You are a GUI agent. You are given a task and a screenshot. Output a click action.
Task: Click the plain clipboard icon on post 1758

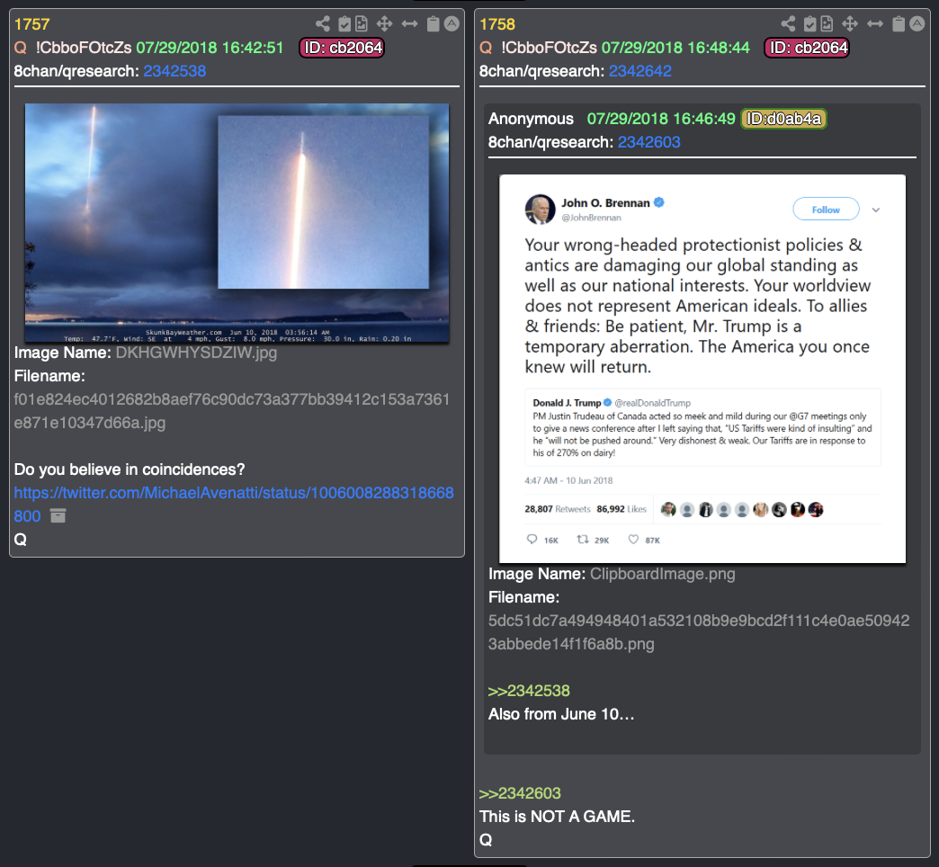(x=899, y=24)
